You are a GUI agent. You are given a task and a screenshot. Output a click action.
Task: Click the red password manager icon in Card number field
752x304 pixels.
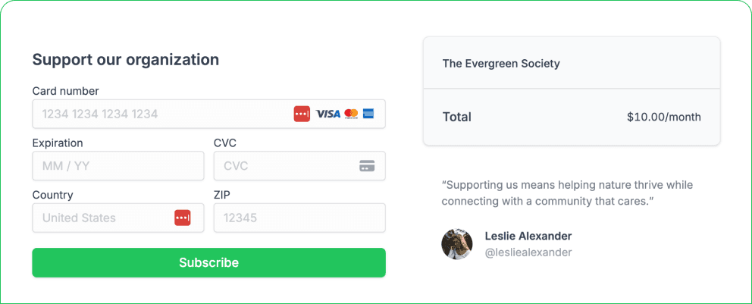click(302, 114)
